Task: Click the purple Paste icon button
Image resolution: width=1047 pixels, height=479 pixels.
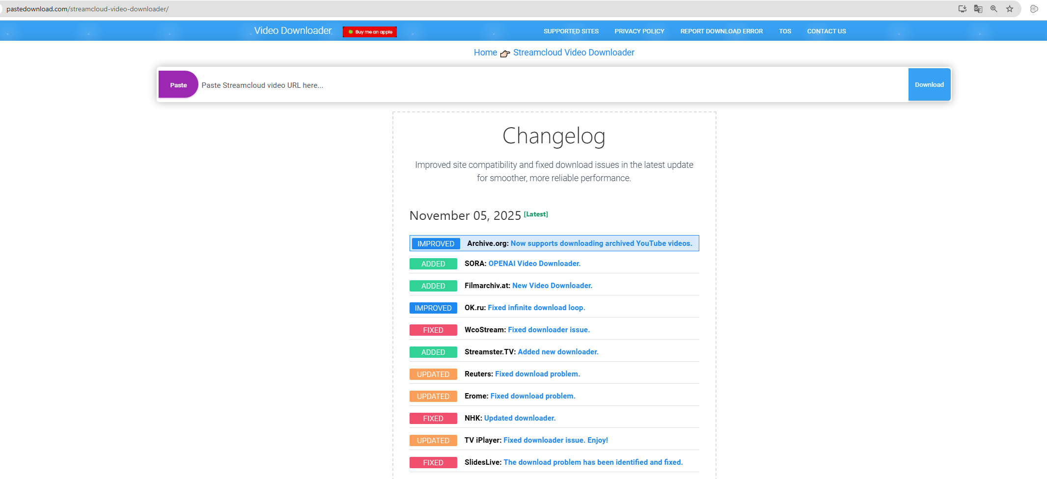Action: [x=178, y=84]
